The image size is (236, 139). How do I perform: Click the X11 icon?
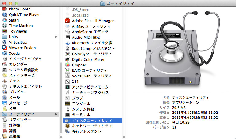[67, 81]
